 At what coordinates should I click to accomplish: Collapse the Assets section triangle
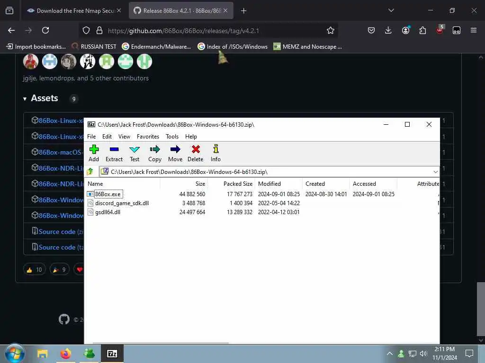(25, 99)
